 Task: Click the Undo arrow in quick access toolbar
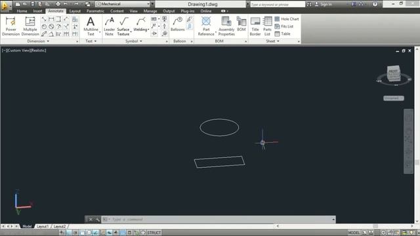point(66,4)
